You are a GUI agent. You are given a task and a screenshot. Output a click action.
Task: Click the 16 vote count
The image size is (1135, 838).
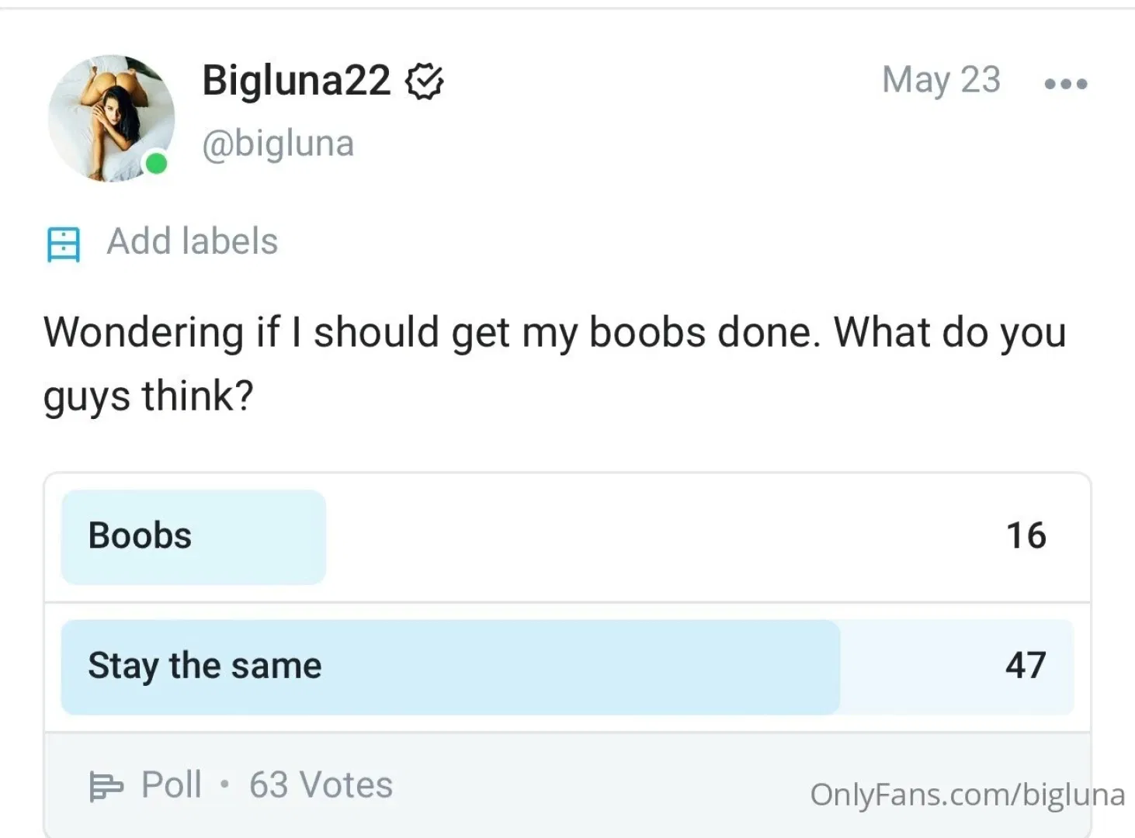(x=1026, y=536)
